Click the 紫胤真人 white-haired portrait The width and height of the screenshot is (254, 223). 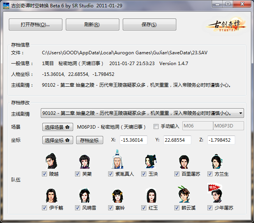(x=118, y=161)
